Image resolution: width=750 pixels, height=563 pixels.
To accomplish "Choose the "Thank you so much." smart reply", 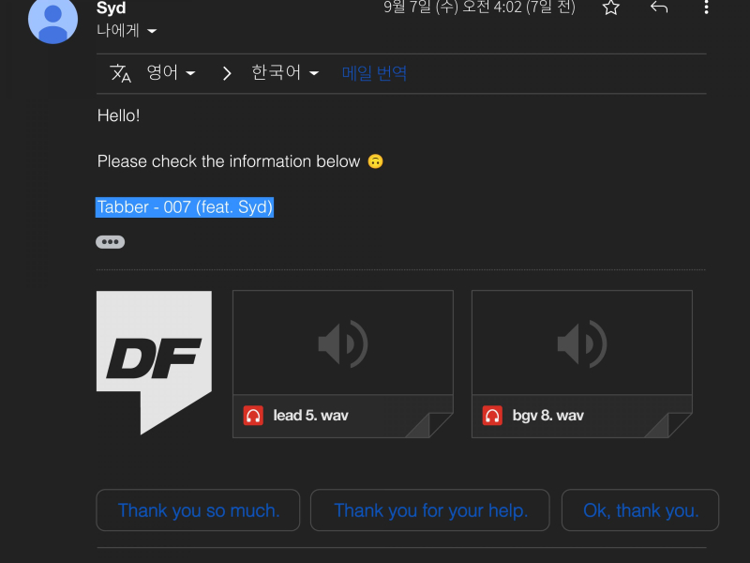I will tap(198, 510).
